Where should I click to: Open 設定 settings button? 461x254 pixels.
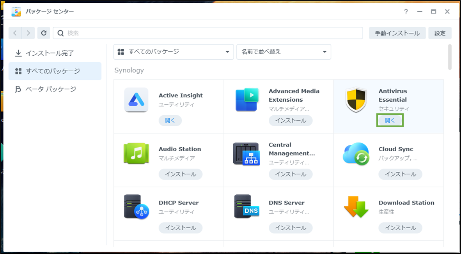(440, 33)
